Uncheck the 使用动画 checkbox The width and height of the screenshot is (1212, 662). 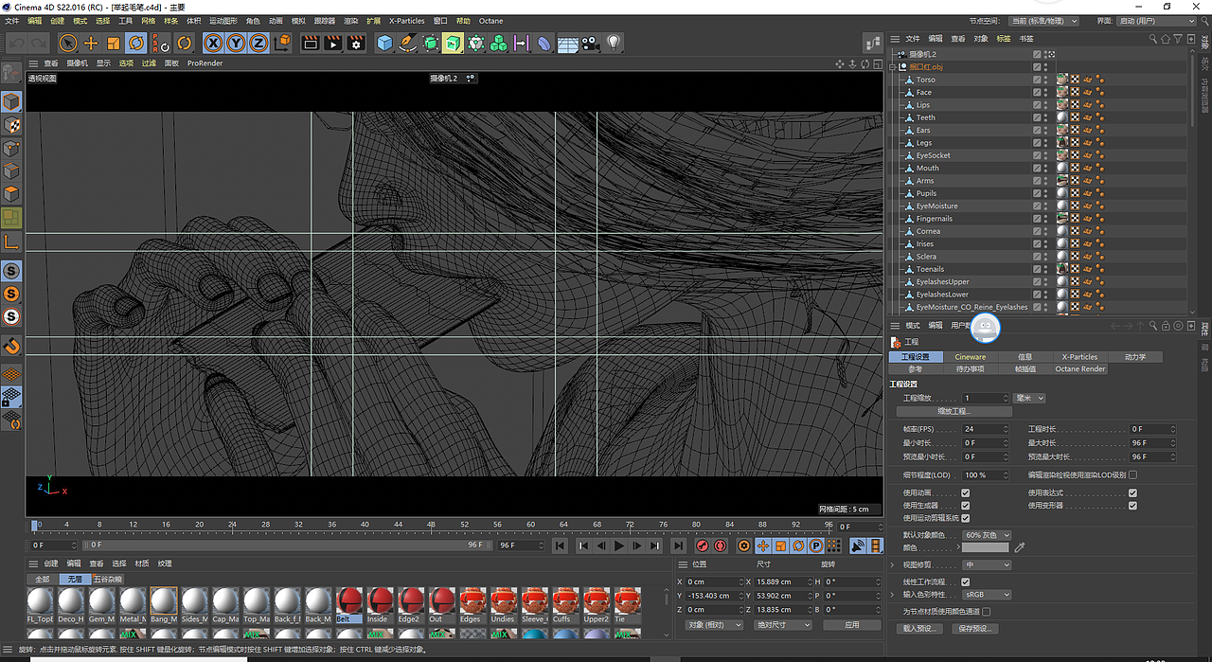pyautogui.click(x=965, y=492)
